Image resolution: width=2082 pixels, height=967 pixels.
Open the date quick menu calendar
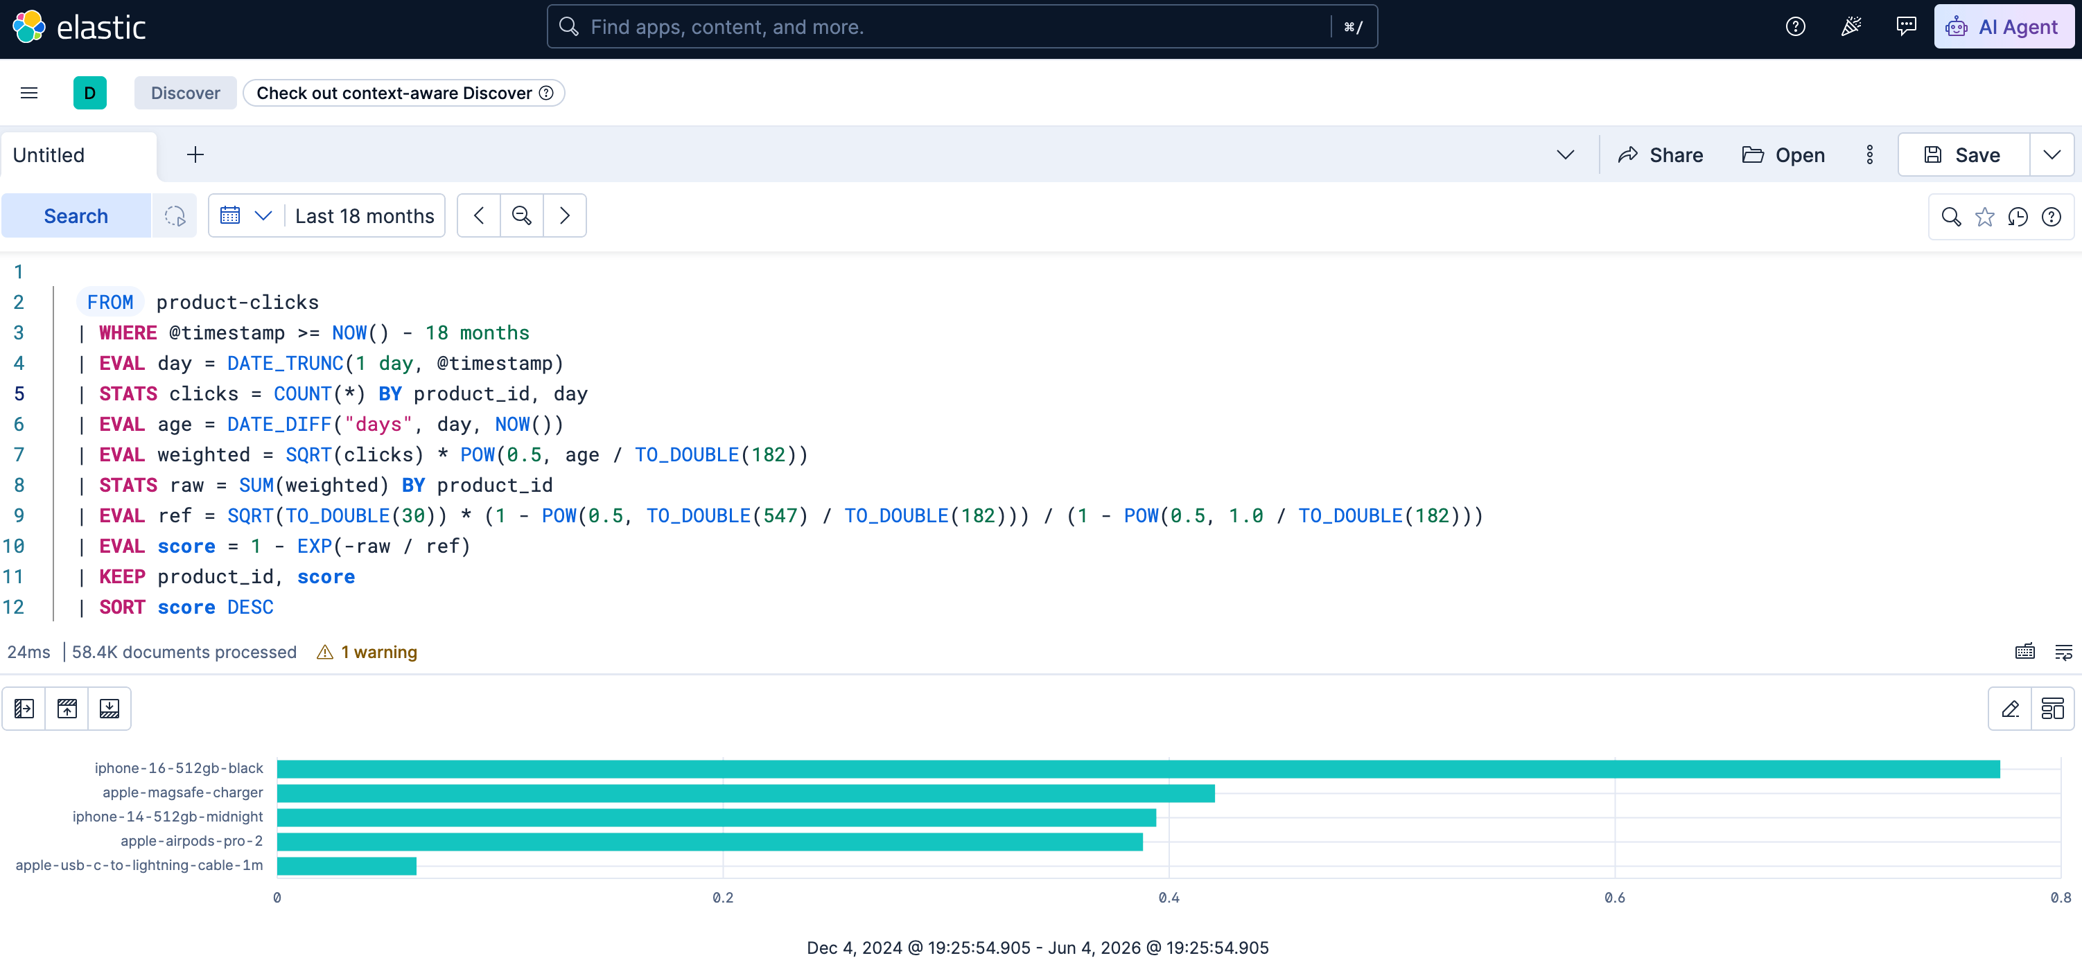pyautogui.click(x=246, y=215)
